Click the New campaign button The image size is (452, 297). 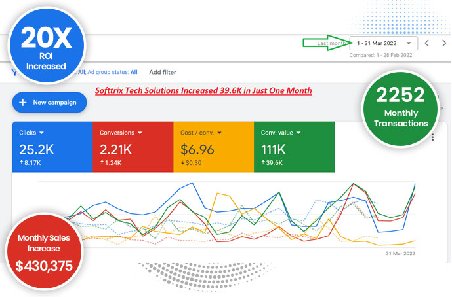tap(49, 102)
